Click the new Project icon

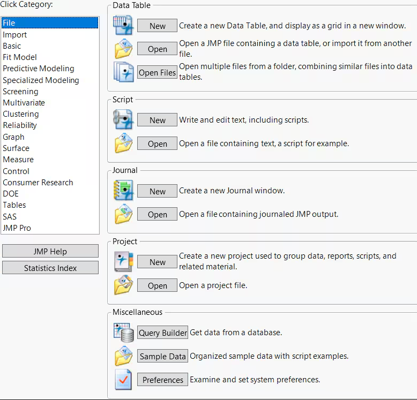[x=124, y=262]
